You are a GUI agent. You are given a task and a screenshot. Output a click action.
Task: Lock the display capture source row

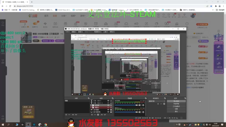111,112
